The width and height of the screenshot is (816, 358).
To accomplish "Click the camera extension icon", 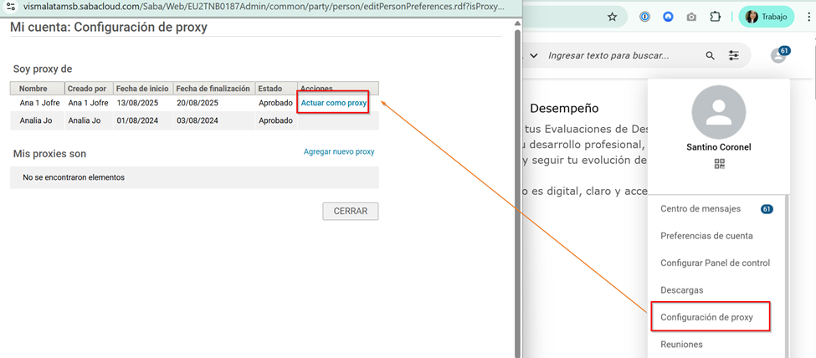I will click(x=691, y=17).
